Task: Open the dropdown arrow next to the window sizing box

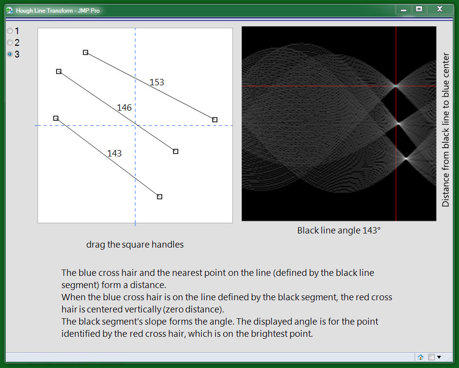Action: coord(439,357)
